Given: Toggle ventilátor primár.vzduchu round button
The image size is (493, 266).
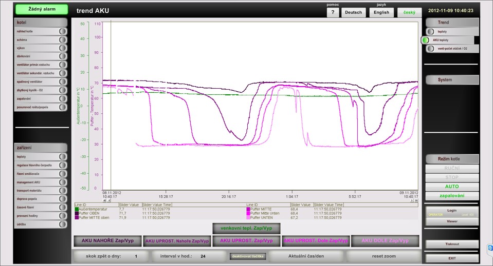Looking at the screenshot, I should (x=63, y=65).
